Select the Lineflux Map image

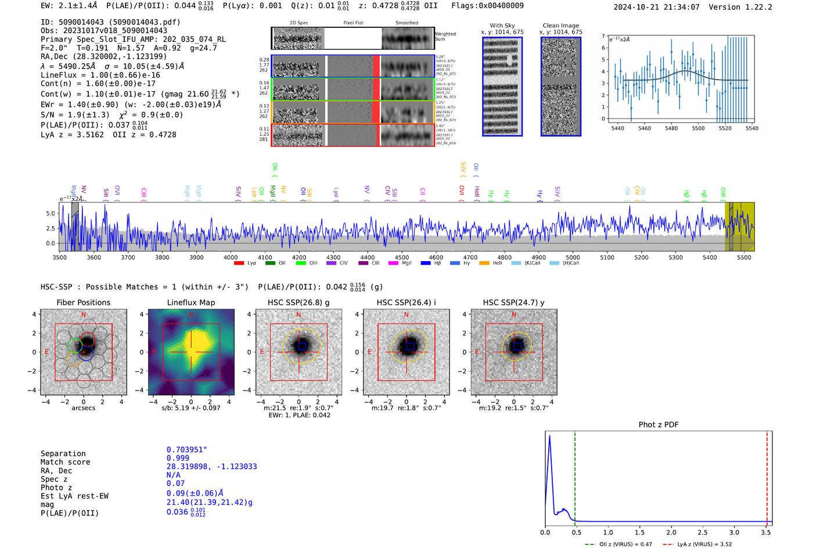pyautogui.click(x=191, y=352)
